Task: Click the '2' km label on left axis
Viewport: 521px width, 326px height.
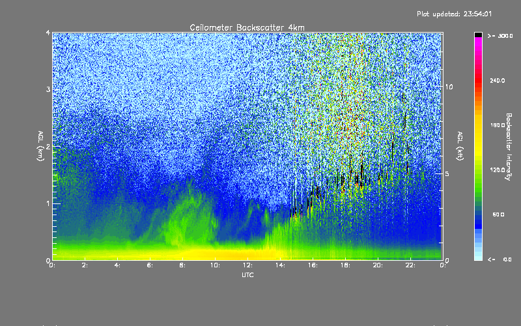Action: (x=48, y=146)
